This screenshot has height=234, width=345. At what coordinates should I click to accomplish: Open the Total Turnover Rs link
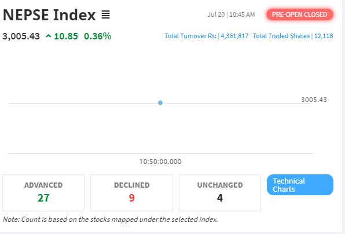click(x=207, y=36)
